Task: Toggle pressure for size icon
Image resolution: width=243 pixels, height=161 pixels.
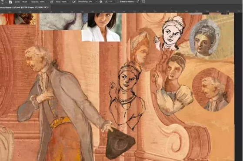Action: [137, 2]
